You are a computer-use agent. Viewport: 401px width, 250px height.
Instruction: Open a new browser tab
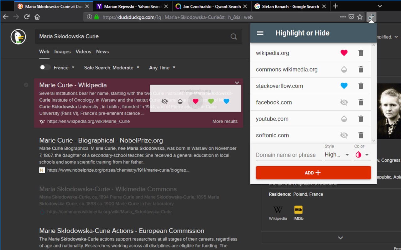pyautogui.click(x=336, y=6)
